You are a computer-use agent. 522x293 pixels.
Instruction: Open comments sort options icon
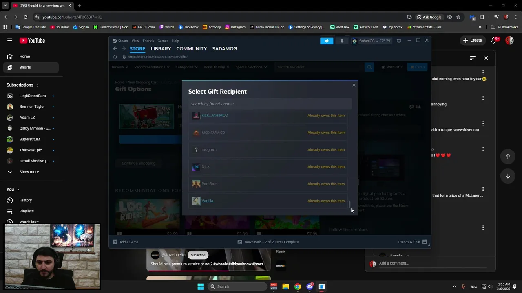472,58
